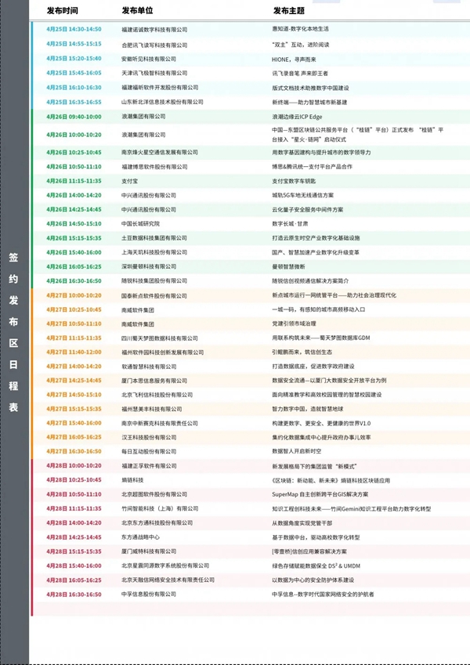Select the 4月26日 16:30-16:50 time slot
The image size is (470, 665).
(74, 280)
